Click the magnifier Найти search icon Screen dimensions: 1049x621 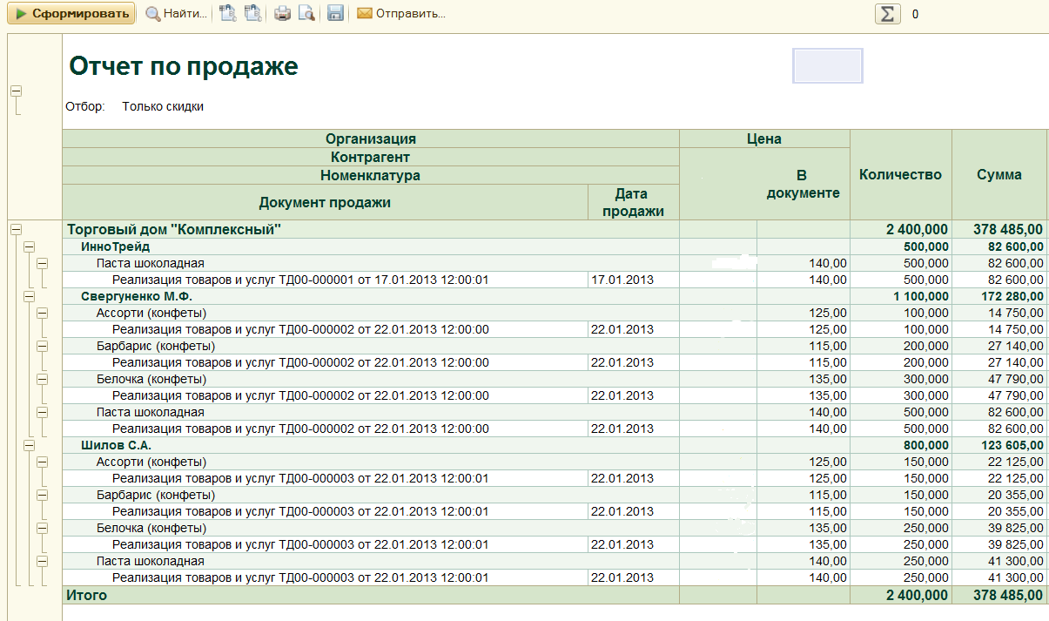(x=153, y=14)
